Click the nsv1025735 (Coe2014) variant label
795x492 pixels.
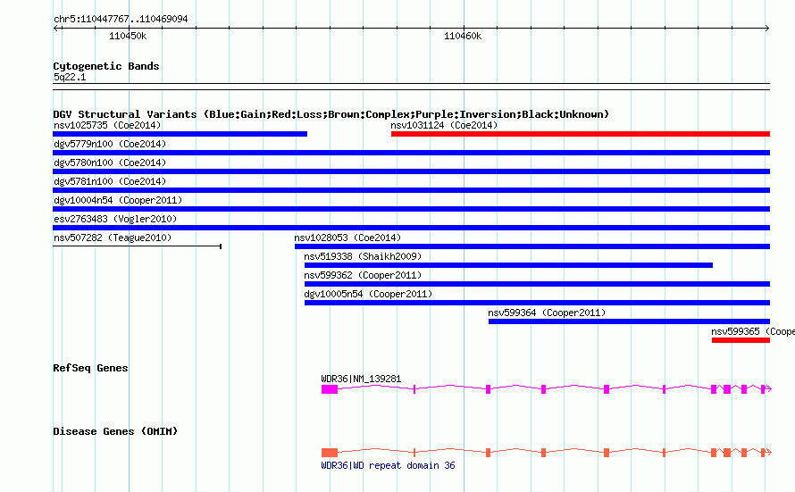pyautogui.click(x=107, y=125)
